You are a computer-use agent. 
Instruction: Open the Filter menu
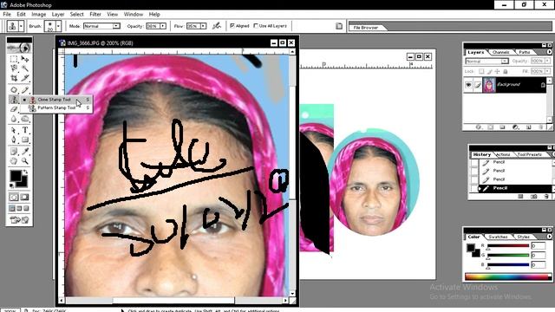pos(95,14)
